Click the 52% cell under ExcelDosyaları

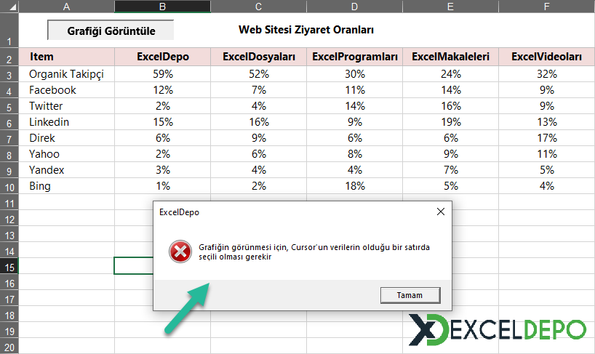258,74
